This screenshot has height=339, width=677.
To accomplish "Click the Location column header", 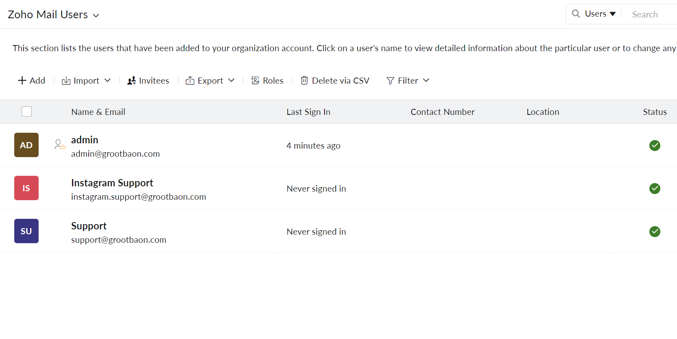I will [543, 112].
